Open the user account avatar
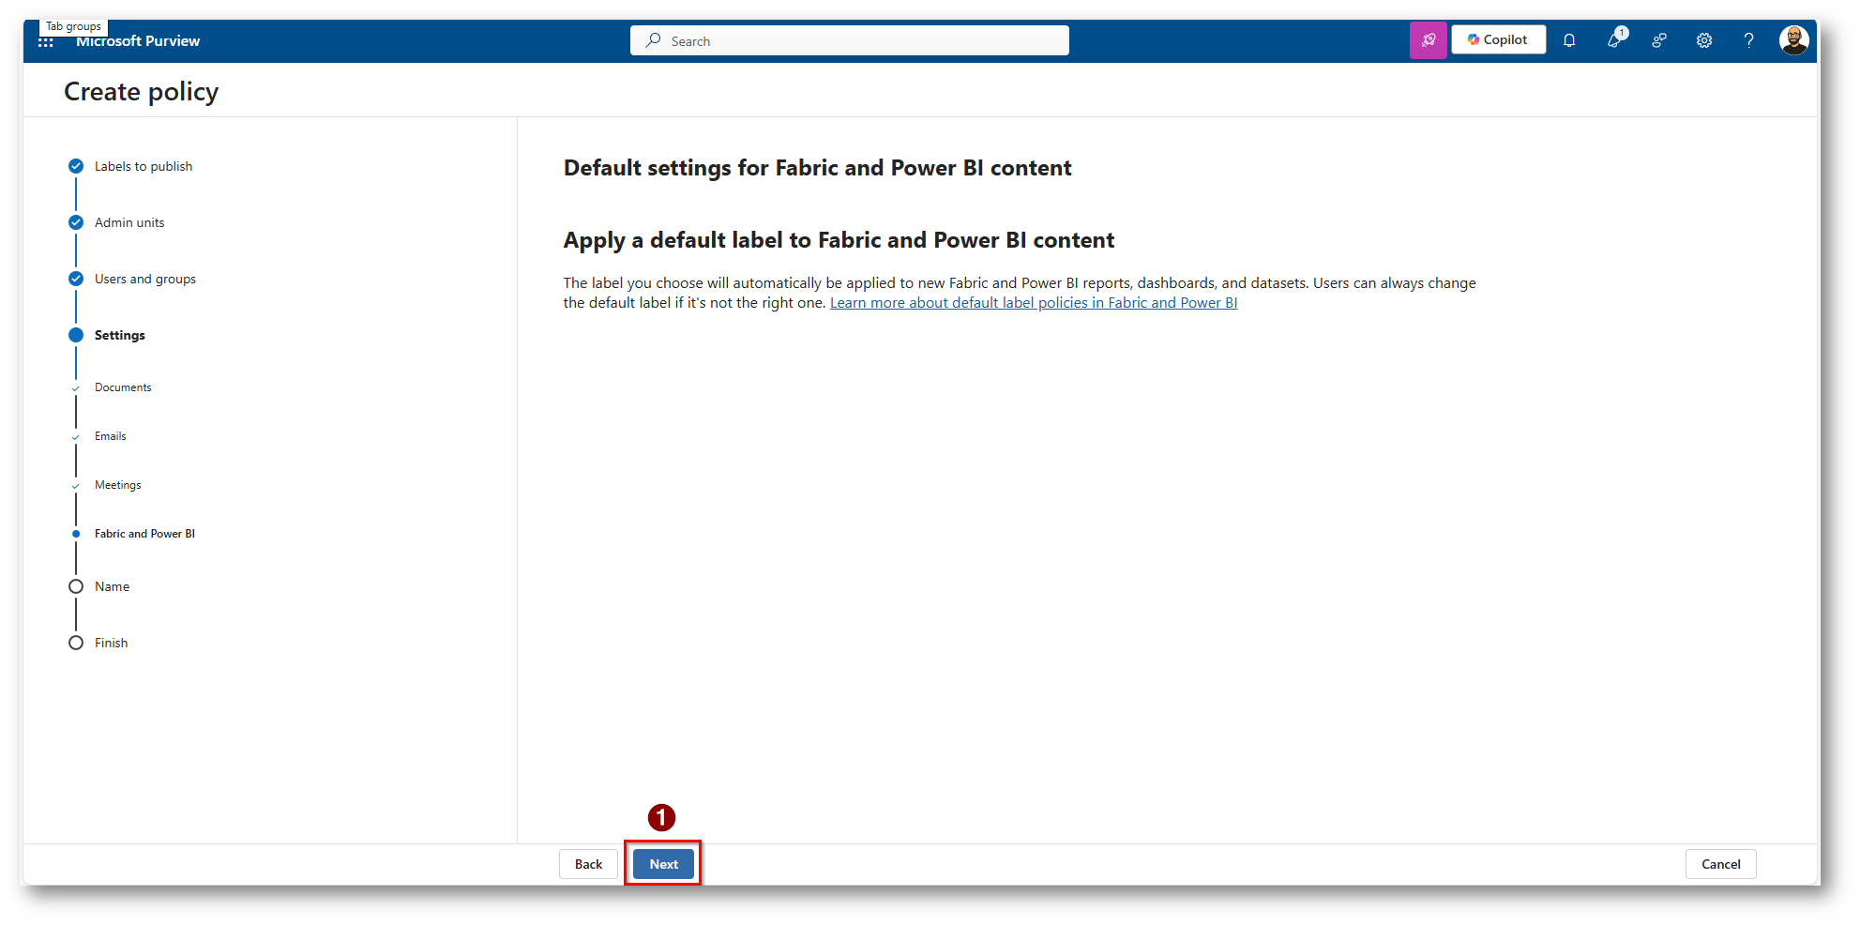Screen dimensions: 1860x925 tap(1794, 40)
